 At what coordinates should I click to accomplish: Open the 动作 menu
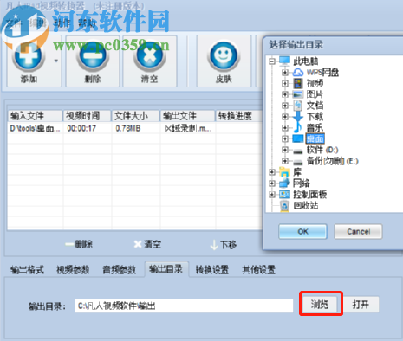(62, 23)
